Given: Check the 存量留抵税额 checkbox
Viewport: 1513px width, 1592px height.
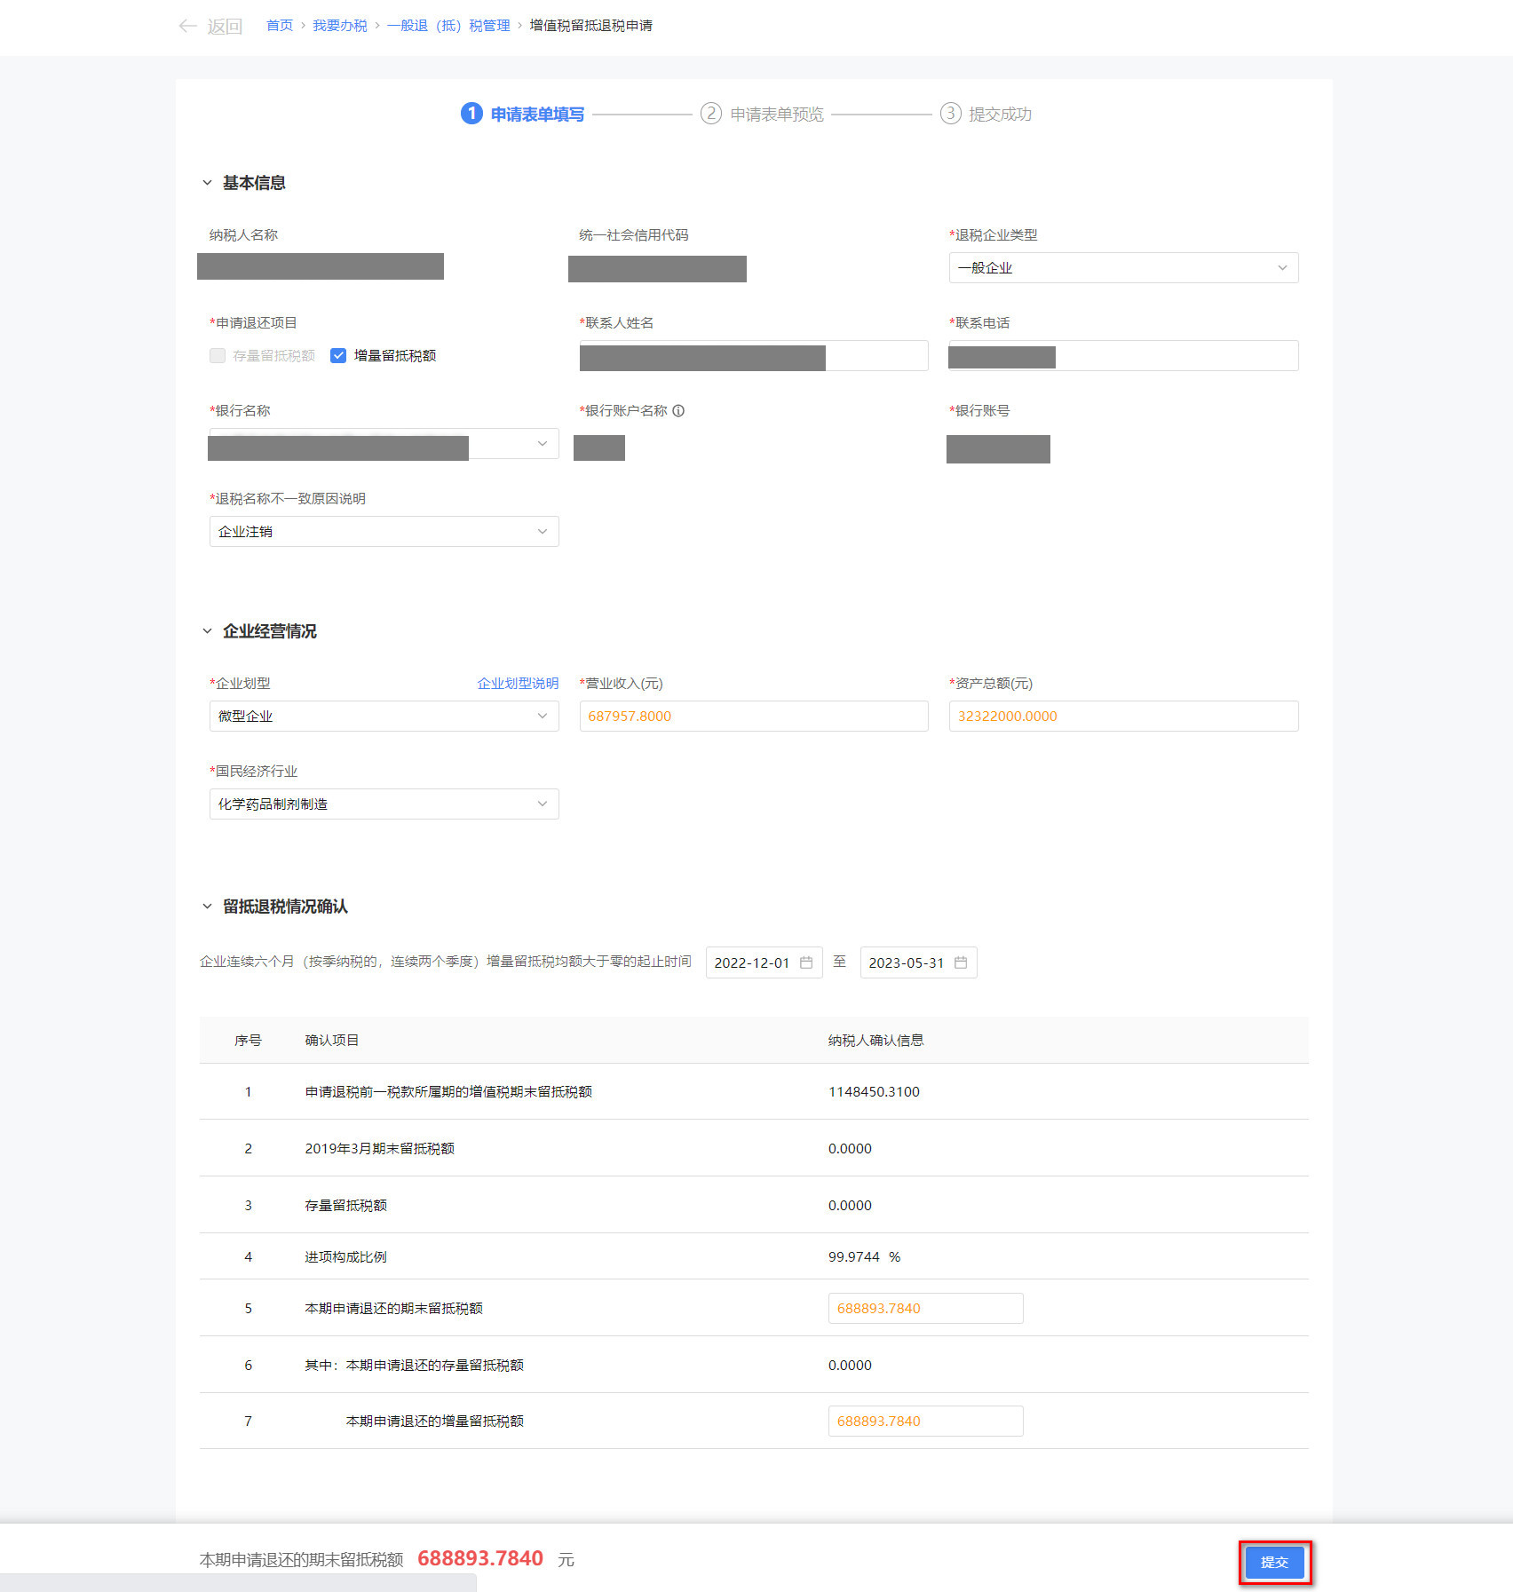Looking at the screenshot, I should pos(218,356).
